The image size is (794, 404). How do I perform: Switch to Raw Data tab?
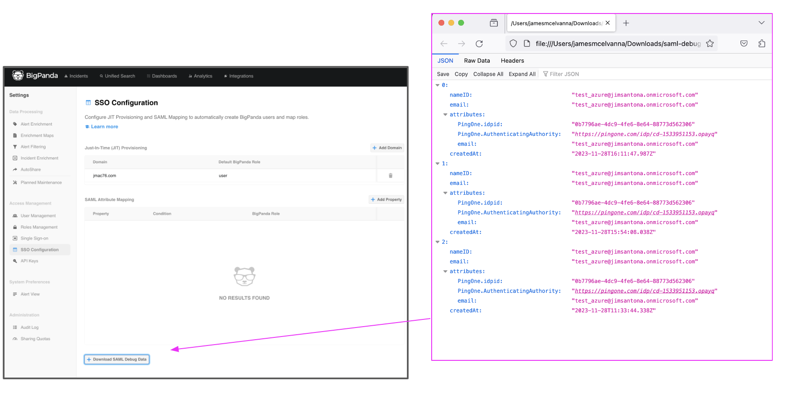click(477, 61)
